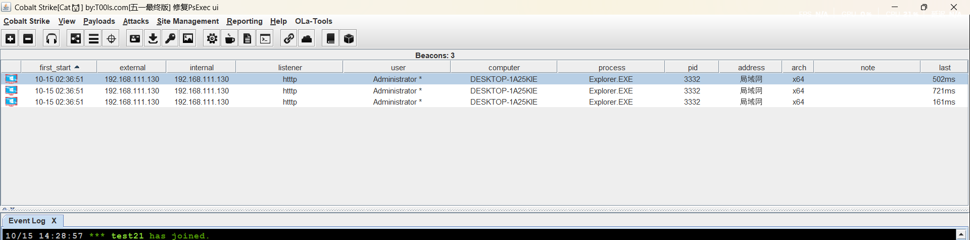Open Listeners via the headphones icon
The width and height of the screenshot is (970, 240).
(x=52, y=38)
